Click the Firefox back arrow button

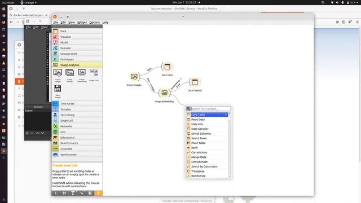tap(11, 22)
